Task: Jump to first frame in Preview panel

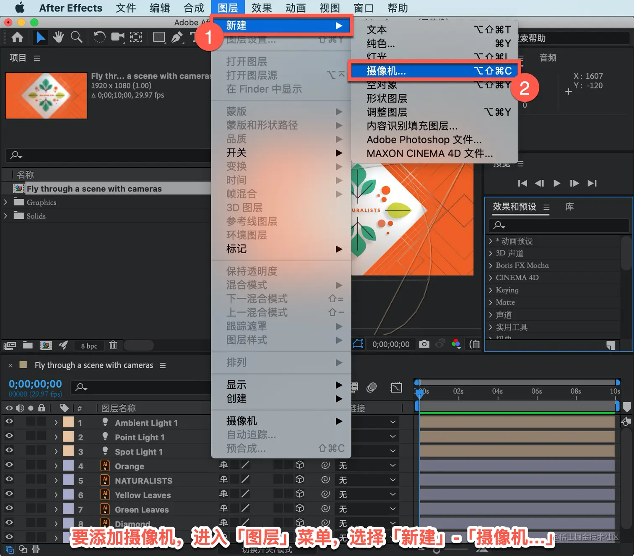Action: click(x=522, y=183)
